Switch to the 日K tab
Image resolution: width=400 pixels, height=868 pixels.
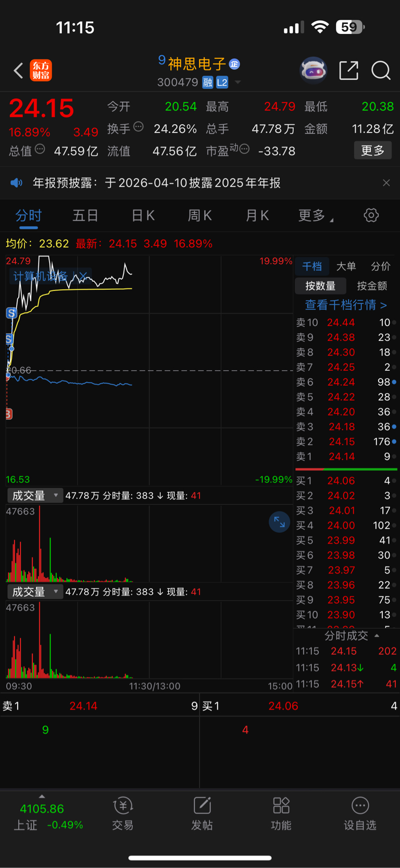143,216
